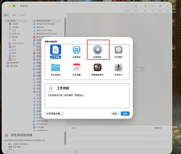This screenshot has width=181, height=154.
Task: Choose the 听写命令 microphone icon
Action: point(118,67)
